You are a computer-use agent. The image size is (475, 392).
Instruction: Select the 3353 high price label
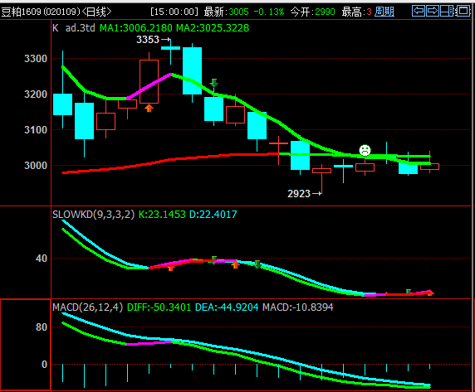[x=148, y=39]
